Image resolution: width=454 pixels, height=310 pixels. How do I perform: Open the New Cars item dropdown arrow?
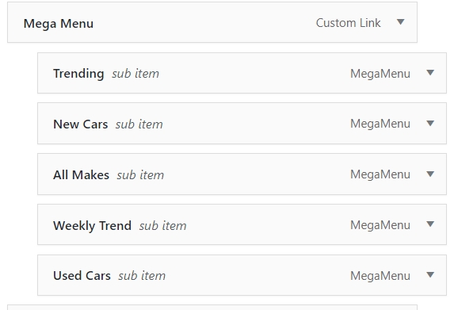tap(430, 124)
